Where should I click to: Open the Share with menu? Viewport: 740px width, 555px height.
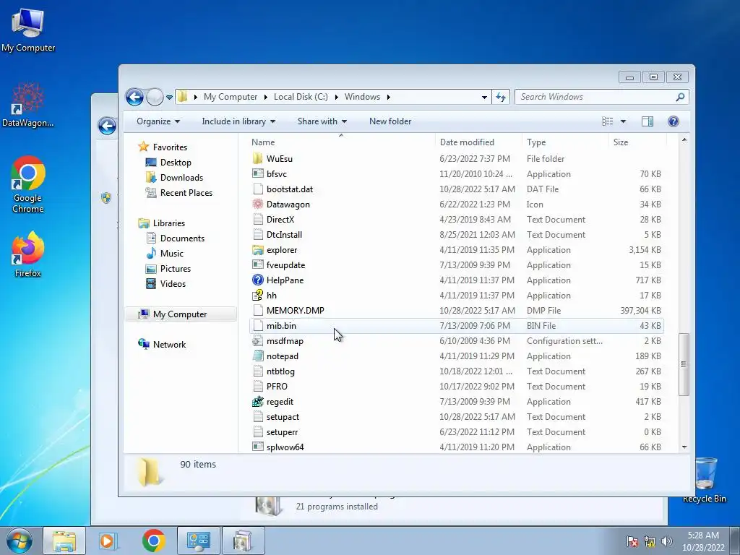coord(322,121)
